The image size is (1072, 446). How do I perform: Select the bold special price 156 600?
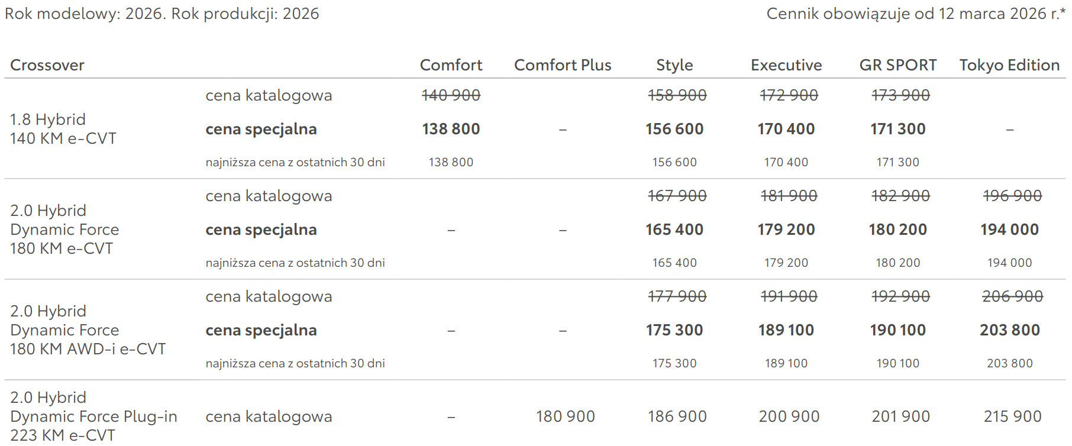coord(674,129)
